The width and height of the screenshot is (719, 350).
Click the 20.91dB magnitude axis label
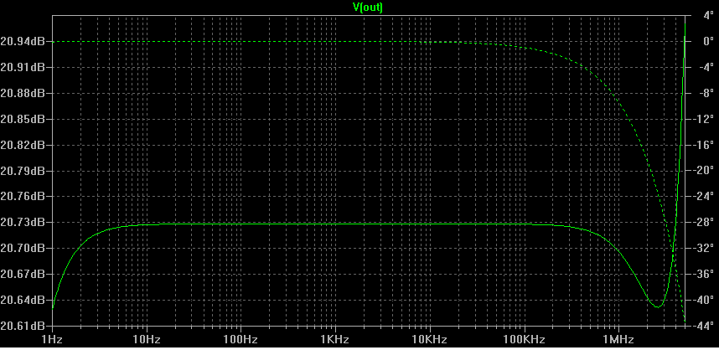23,67
